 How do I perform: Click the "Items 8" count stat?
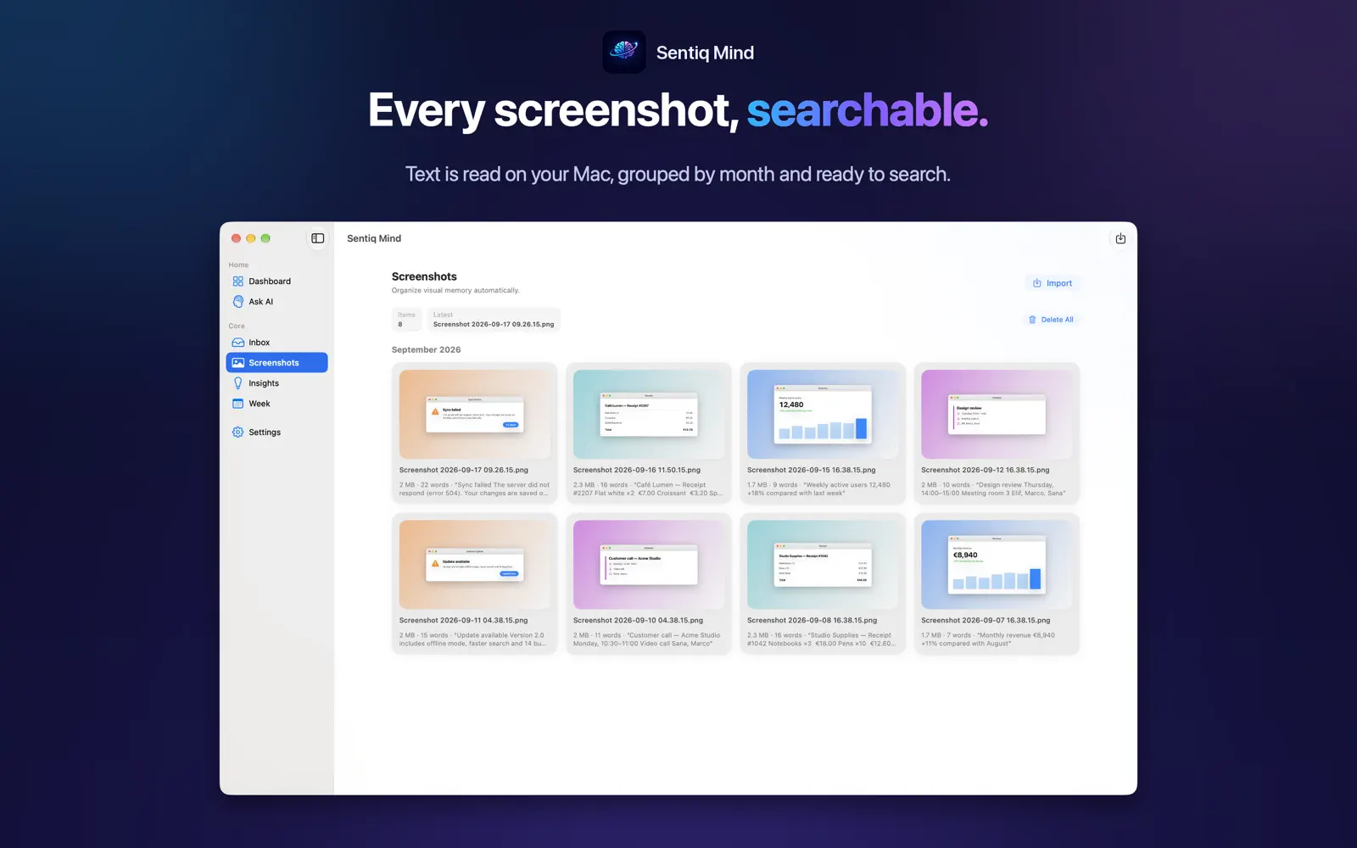tap(407, 320)
